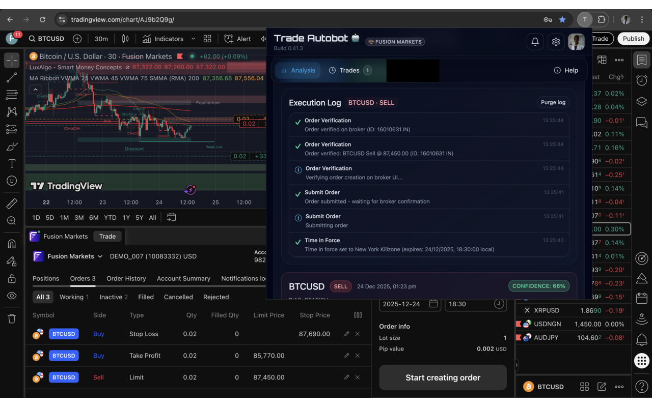Create an Alert from the toolbar
The height and width of the screenshot is (407, 652).
click(238, 39)
